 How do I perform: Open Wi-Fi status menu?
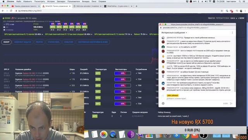tap(210, 2)
